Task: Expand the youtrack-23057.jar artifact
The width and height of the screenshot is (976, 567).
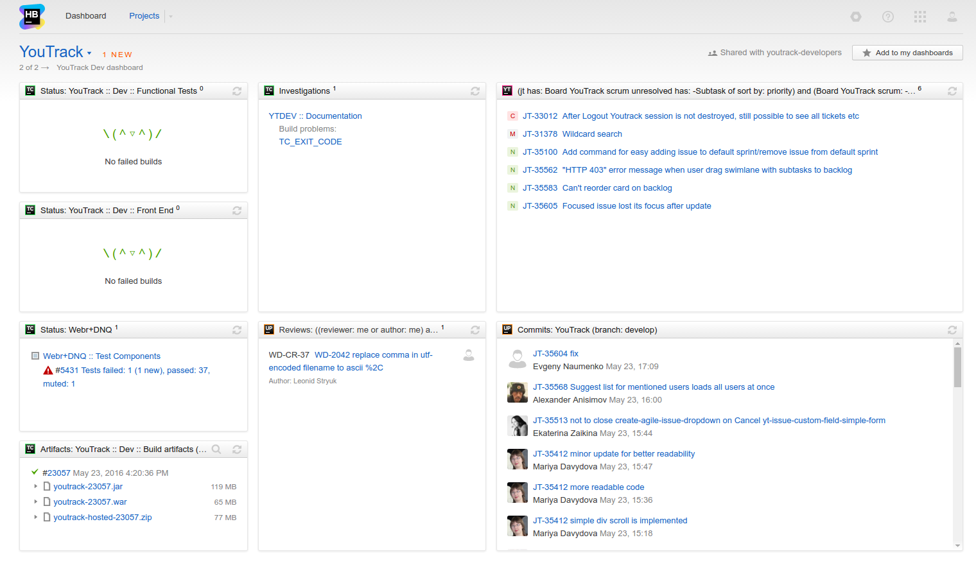Action: click(x=35, y=487)
